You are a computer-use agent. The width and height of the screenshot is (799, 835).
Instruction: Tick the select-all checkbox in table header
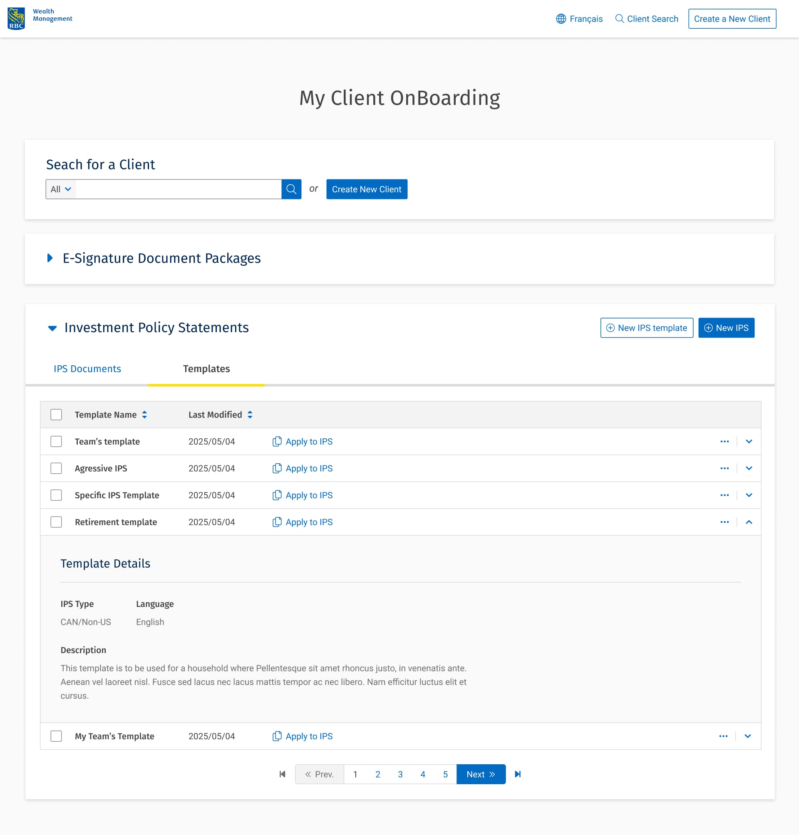pyautogui.click(x=56, y=415)
